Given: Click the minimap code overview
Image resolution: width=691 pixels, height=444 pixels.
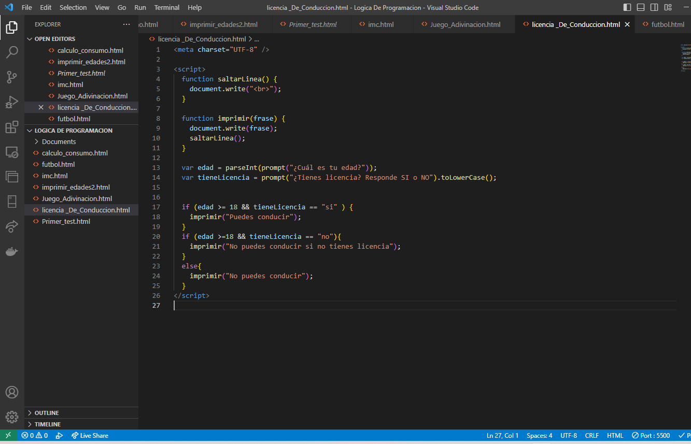Looking at the screenshot, I should click(685, 58).
